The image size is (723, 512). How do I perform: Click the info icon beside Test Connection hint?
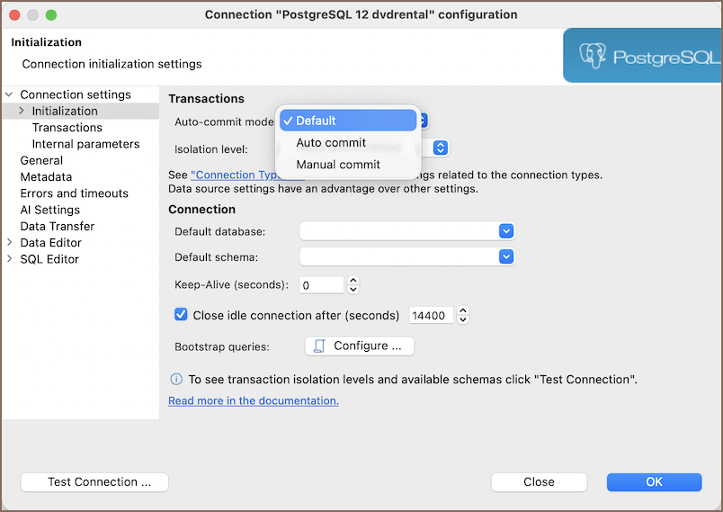[x=176, y=380]
